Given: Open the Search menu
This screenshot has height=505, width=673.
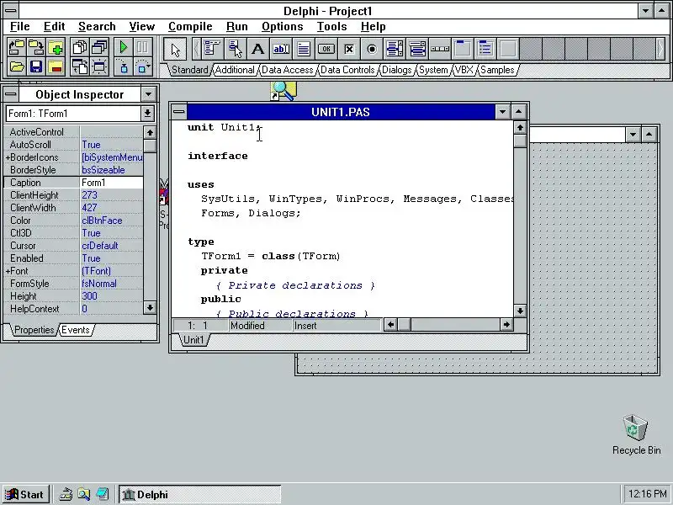Looking at the screenshot, I should [97, 27].
